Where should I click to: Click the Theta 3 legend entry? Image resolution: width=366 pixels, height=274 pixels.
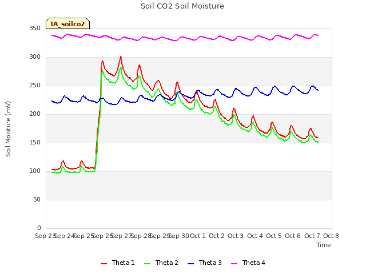pyautogui.click(x=205, y=263)
